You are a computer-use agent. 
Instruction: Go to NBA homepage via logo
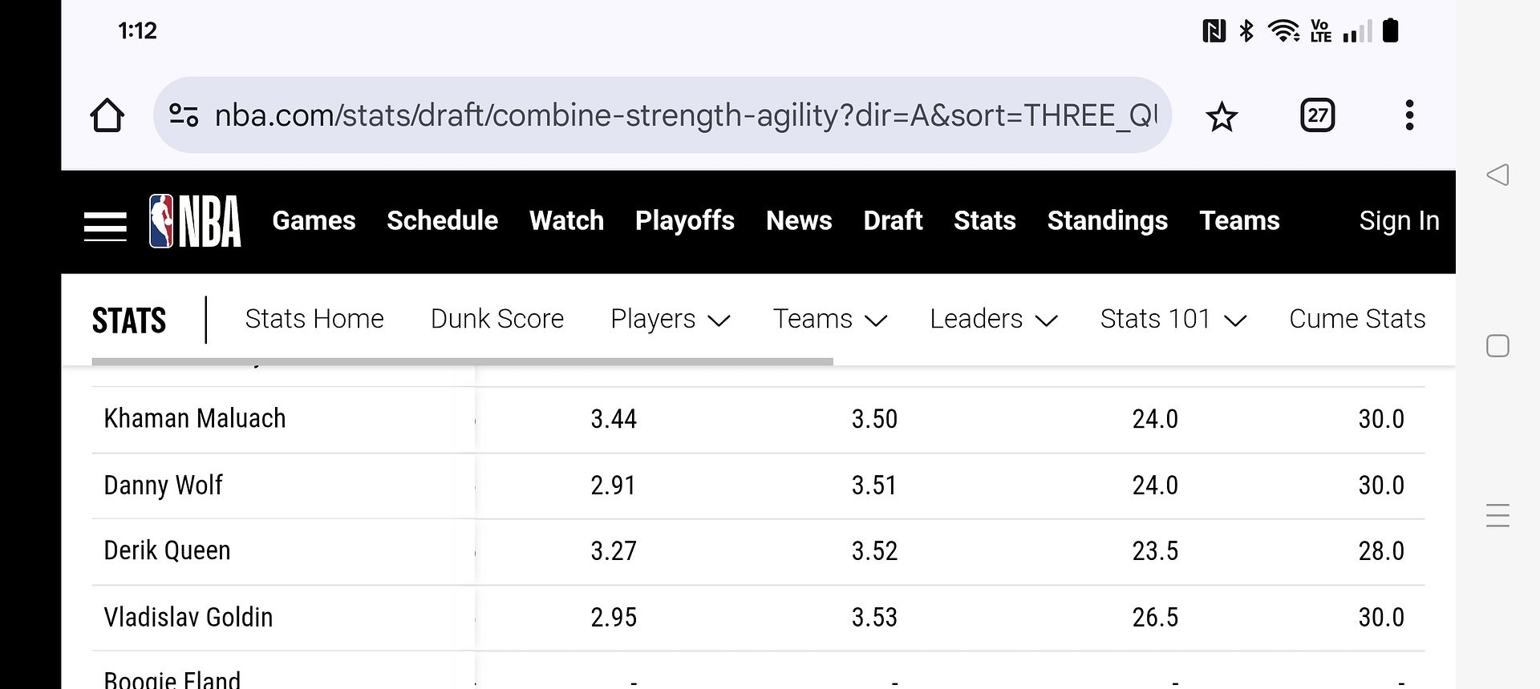pos(195,221)
